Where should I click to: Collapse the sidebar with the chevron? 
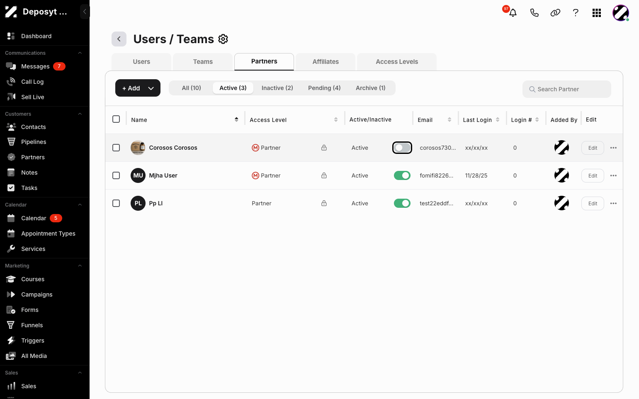click(85, 12)
